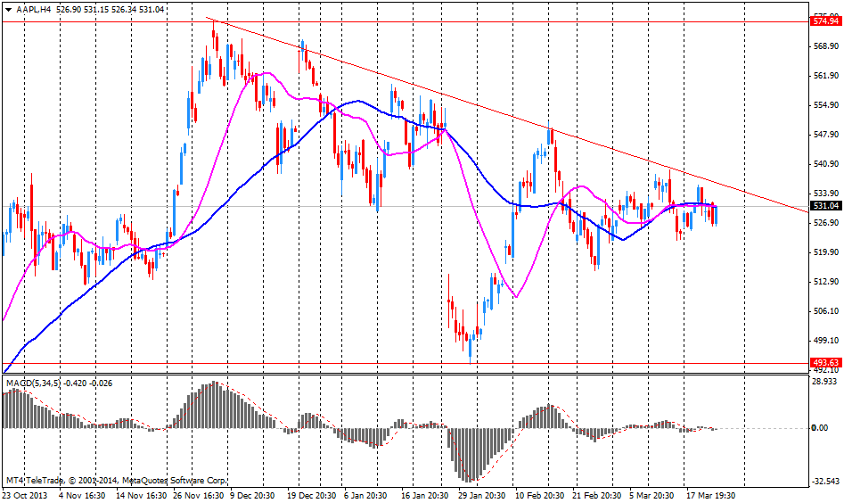844x503 pixels.
Task: Click the 28.933 MACD scale value
Action: click(825, 382)
